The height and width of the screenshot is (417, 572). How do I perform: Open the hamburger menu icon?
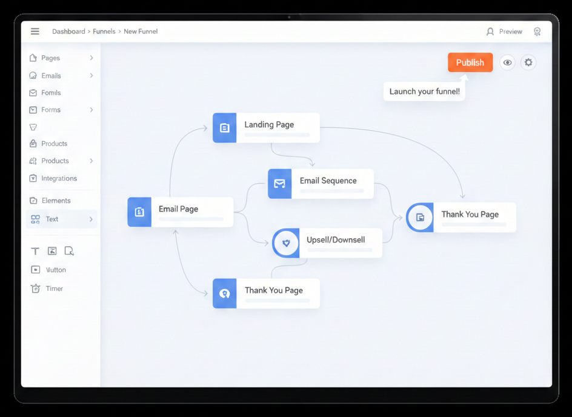pos(35,31)
